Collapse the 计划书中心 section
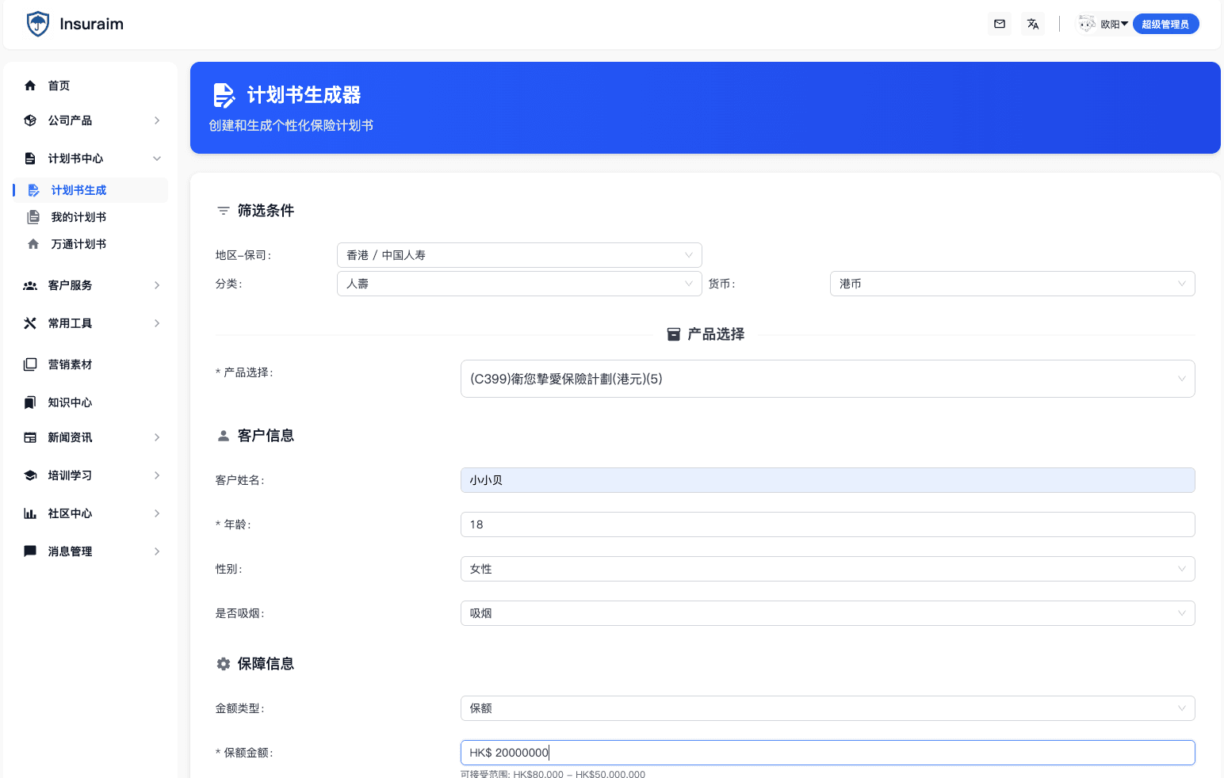The image size is (1224, 778). coord(156,158)
